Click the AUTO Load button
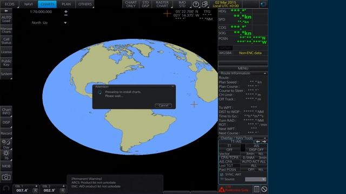 (x=6, y=19)
